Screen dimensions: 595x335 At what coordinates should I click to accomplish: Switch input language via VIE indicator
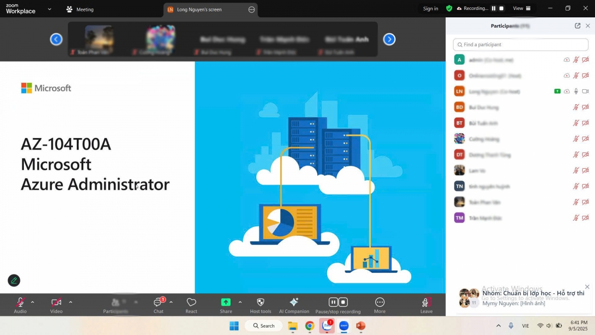526,326
